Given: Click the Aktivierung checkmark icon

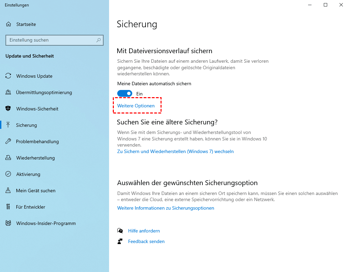Looking at the screenshot, I should (x=9, y=174).
